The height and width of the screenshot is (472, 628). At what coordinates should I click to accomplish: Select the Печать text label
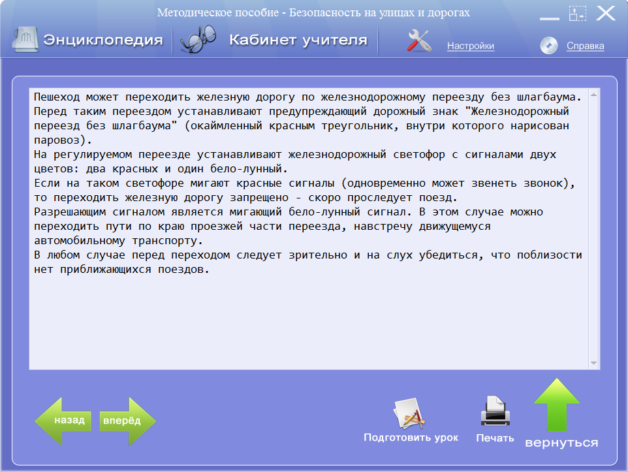point(495,438)
